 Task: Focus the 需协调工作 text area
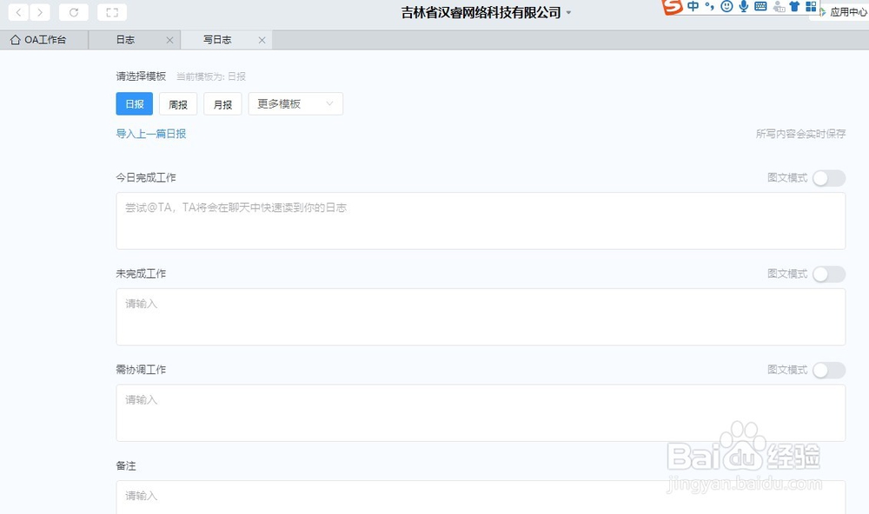481,412
